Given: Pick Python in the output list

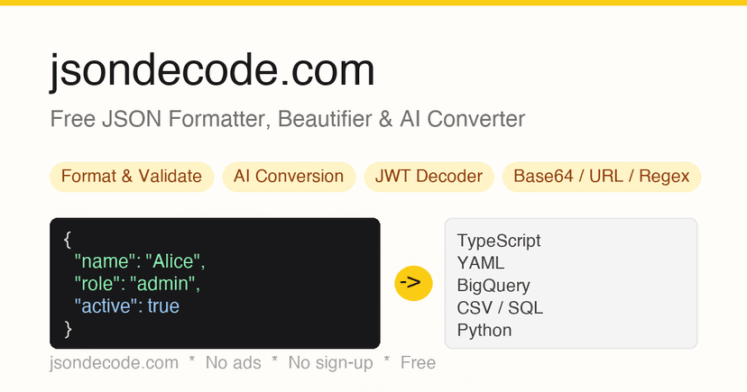Looking at the screenshot, I should pos(484,330).
